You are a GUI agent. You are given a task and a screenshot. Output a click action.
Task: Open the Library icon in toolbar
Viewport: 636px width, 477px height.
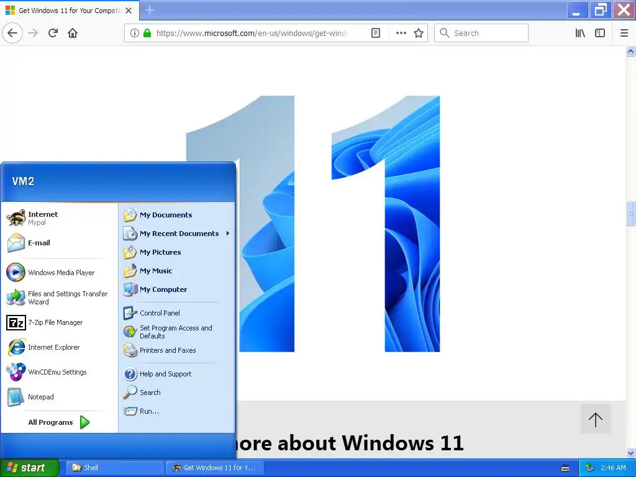[x=580, y=33]
